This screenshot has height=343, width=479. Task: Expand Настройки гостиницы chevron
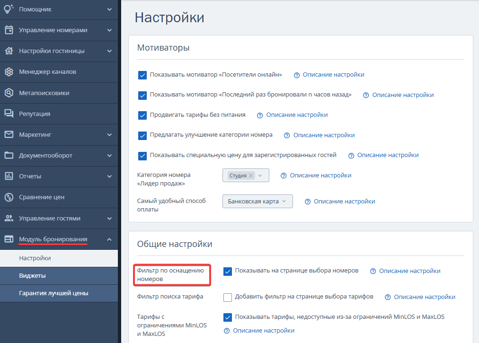tap(109, 51)
